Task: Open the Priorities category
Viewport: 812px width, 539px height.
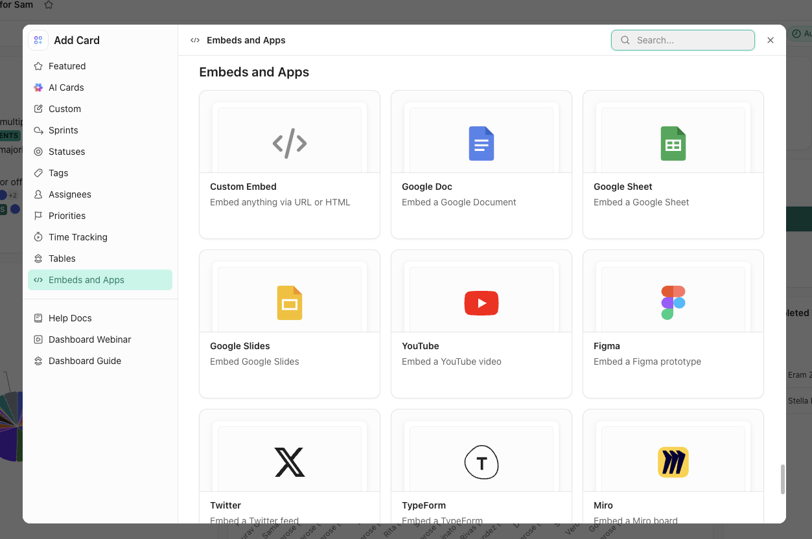Action: click(x=100, y=216)
